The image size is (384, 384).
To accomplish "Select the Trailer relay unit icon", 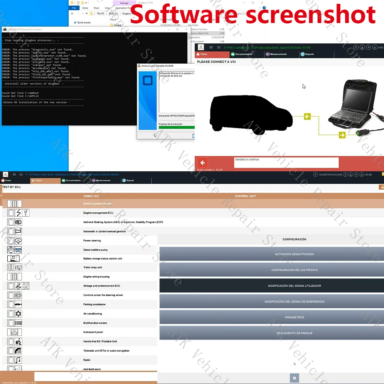I will [15, 267].
